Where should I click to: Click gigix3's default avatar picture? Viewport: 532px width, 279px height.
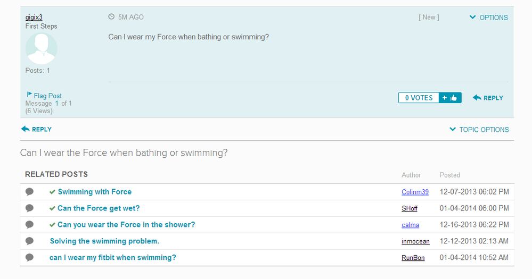pyautogui.click(x=42, y=48)
